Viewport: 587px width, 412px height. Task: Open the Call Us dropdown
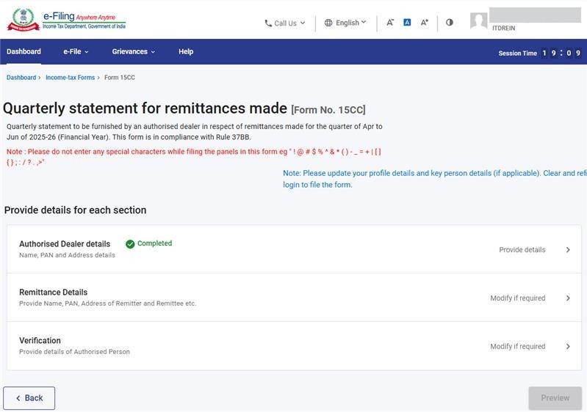coord(284,23)
